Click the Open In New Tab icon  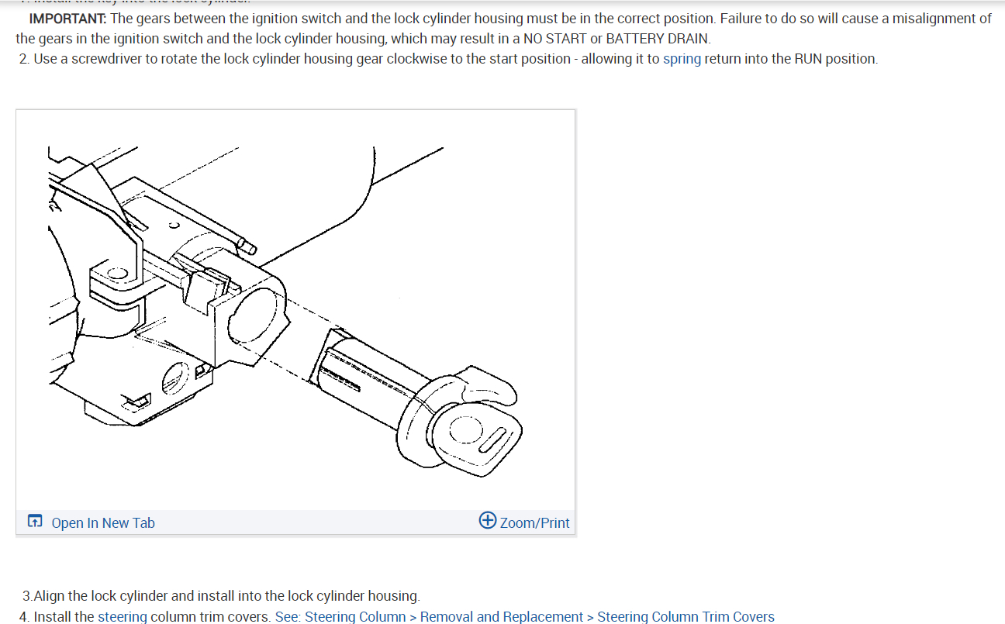coord(35,522)
